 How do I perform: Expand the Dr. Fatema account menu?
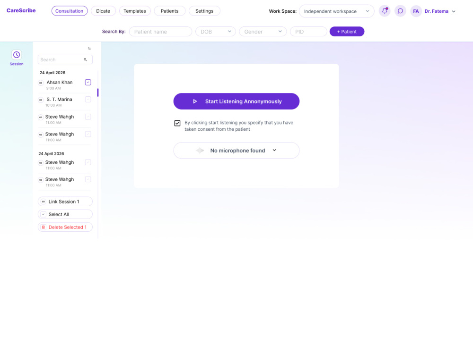point(440,11)
